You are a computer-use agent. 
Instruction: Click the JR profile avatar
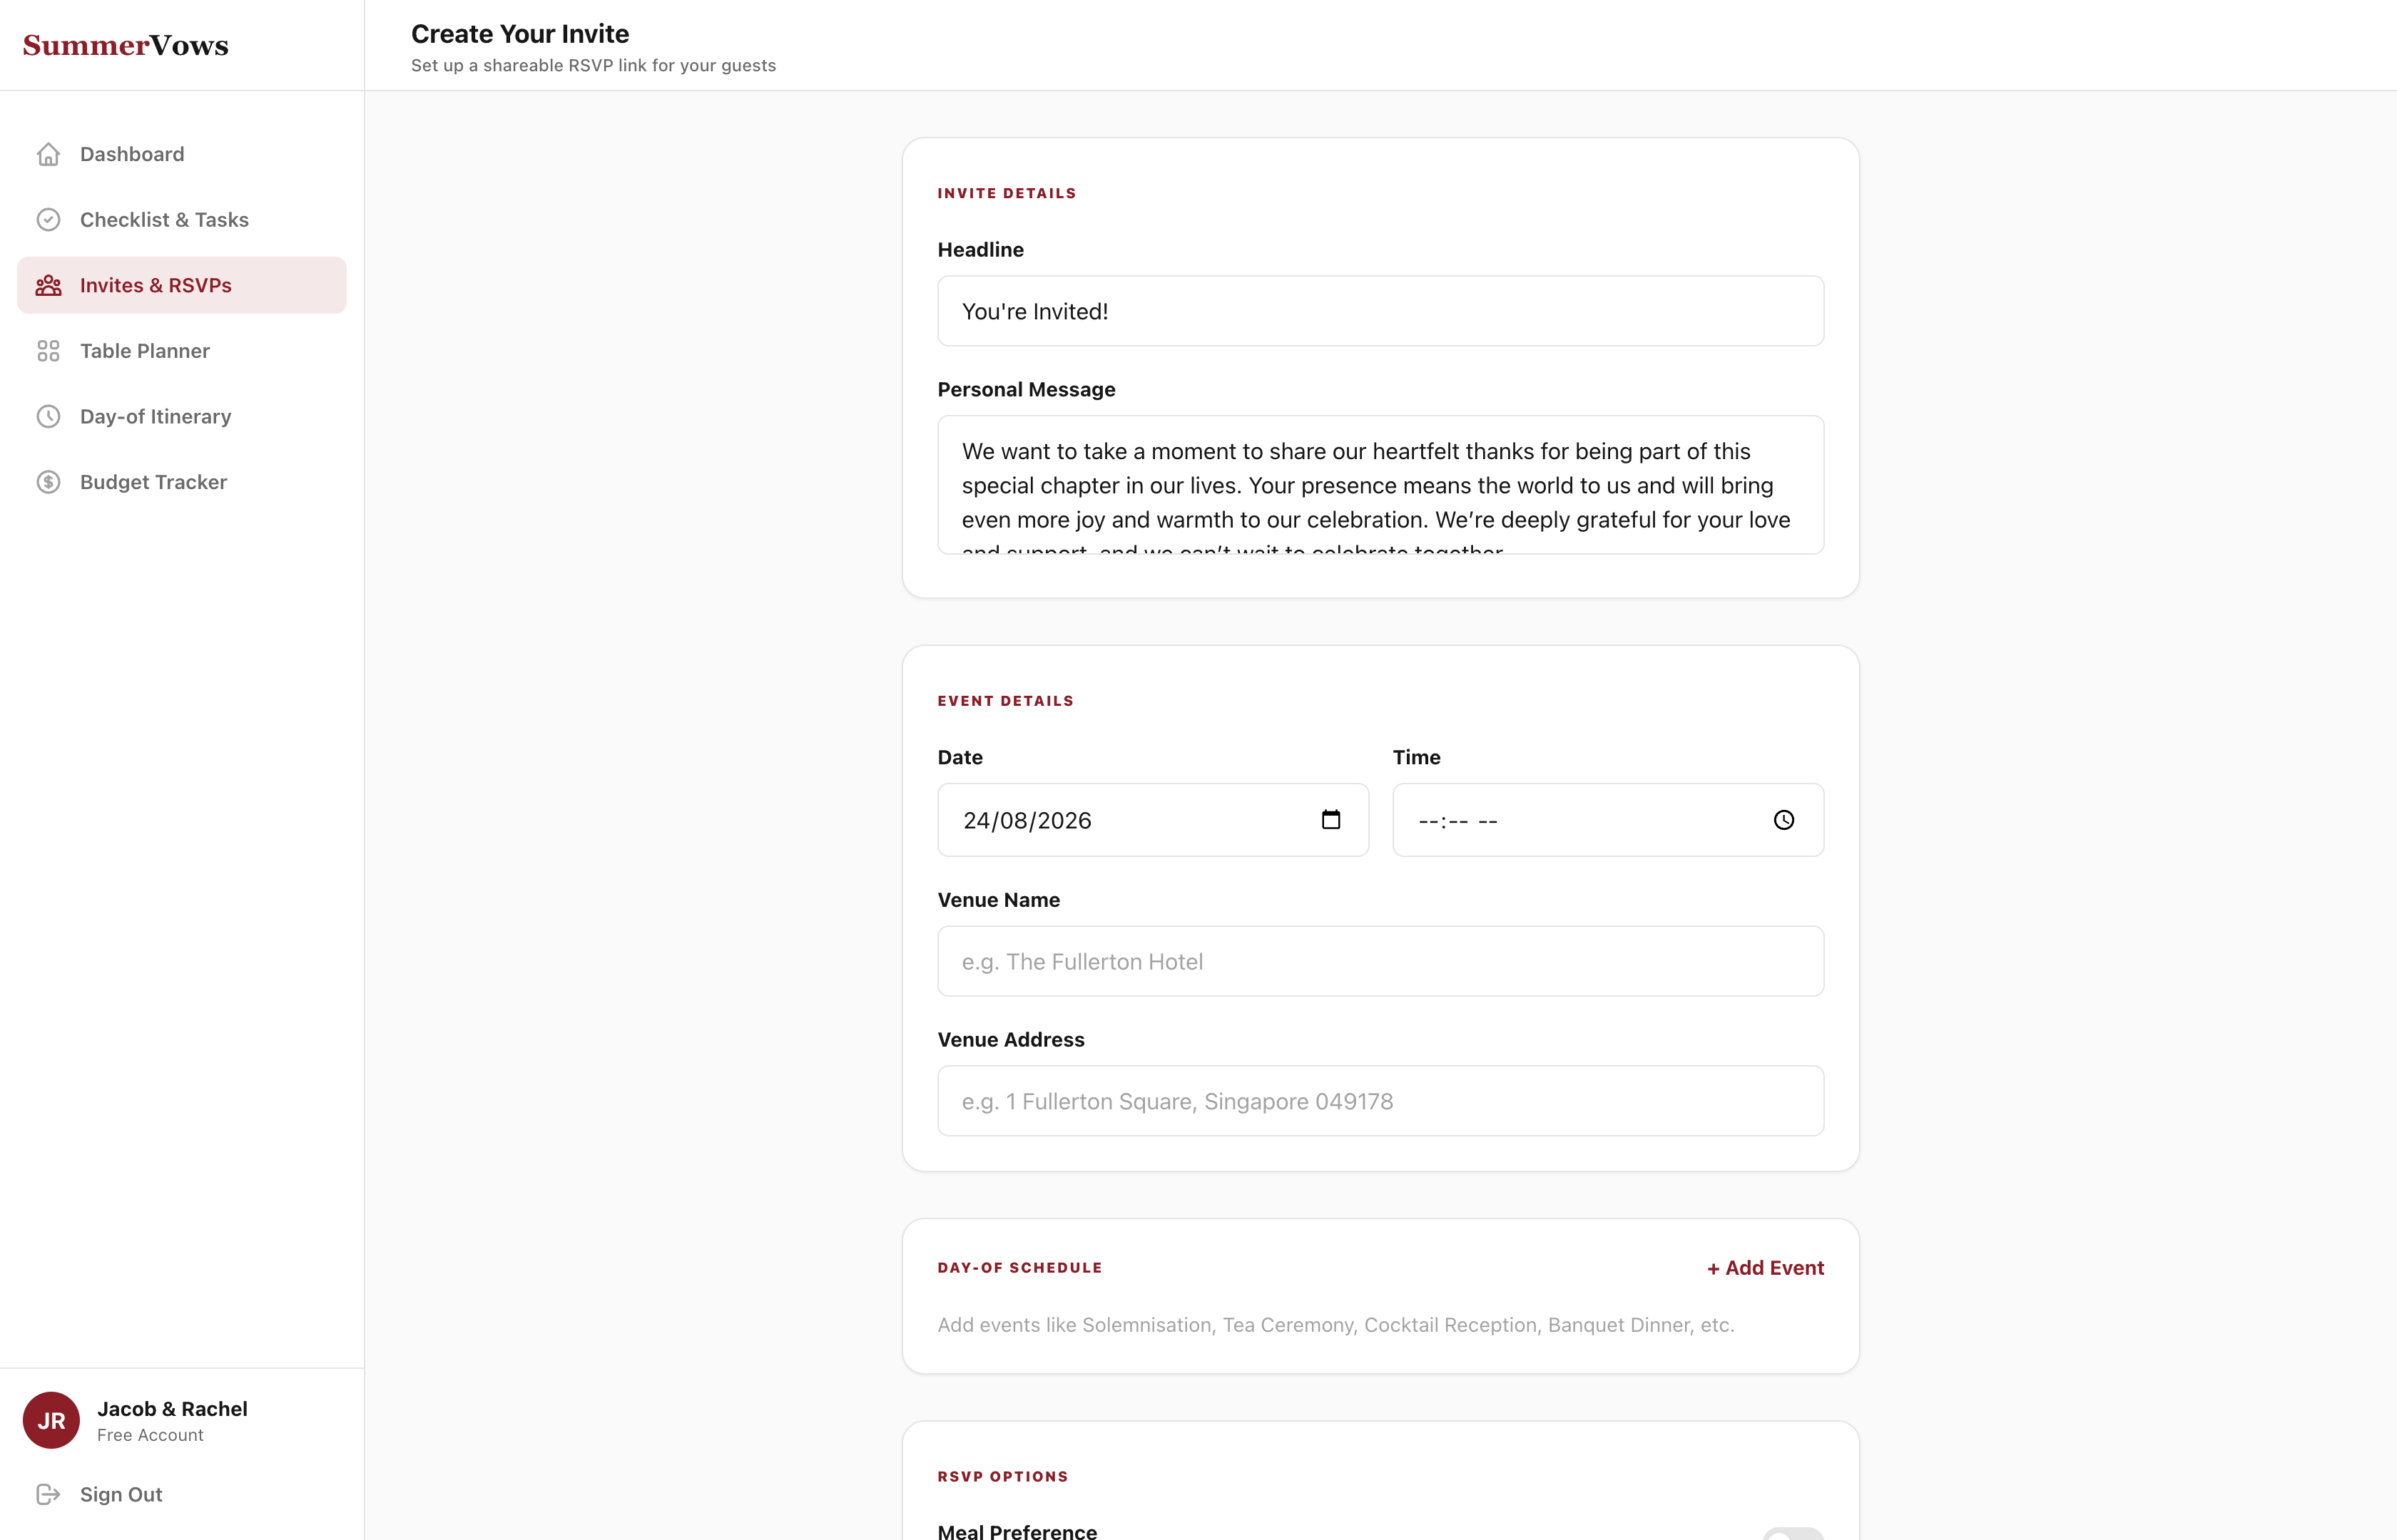(51, 1420)
